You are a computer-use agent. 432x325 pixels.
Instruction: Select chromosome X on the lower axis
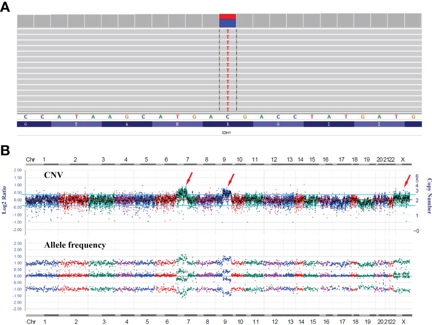coord(403,322)
